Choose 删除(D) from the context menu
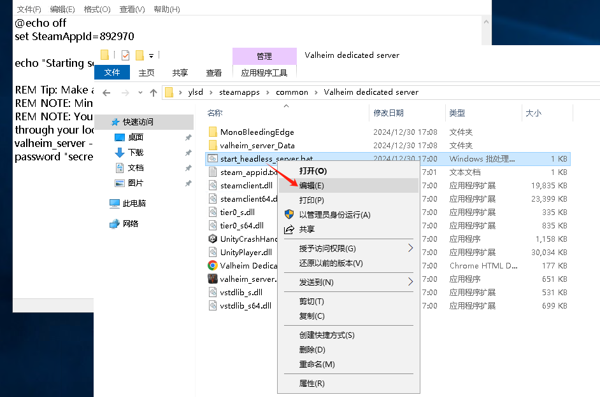The width and height of the screenshot is (600, 397). pos(348,349)
